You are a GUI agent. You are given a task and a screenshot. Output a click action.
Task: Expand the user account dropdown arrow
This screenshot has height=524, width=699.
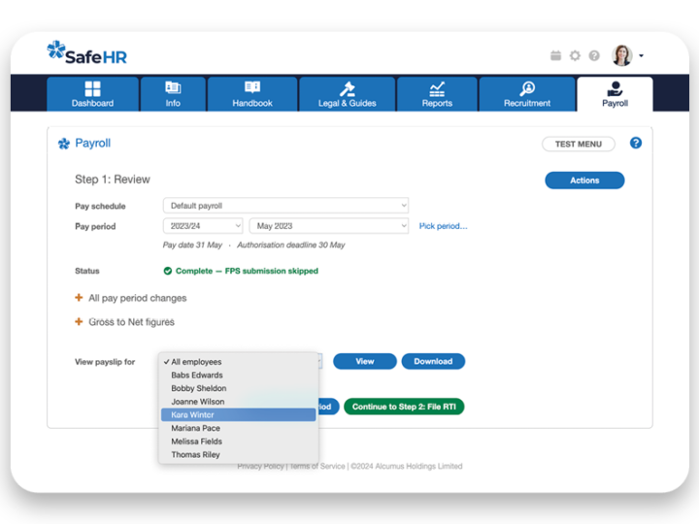point(641,55)
